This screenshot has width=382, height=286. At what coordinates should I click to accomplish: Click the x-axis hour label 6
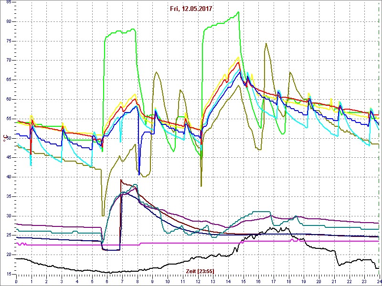point(107,281)
